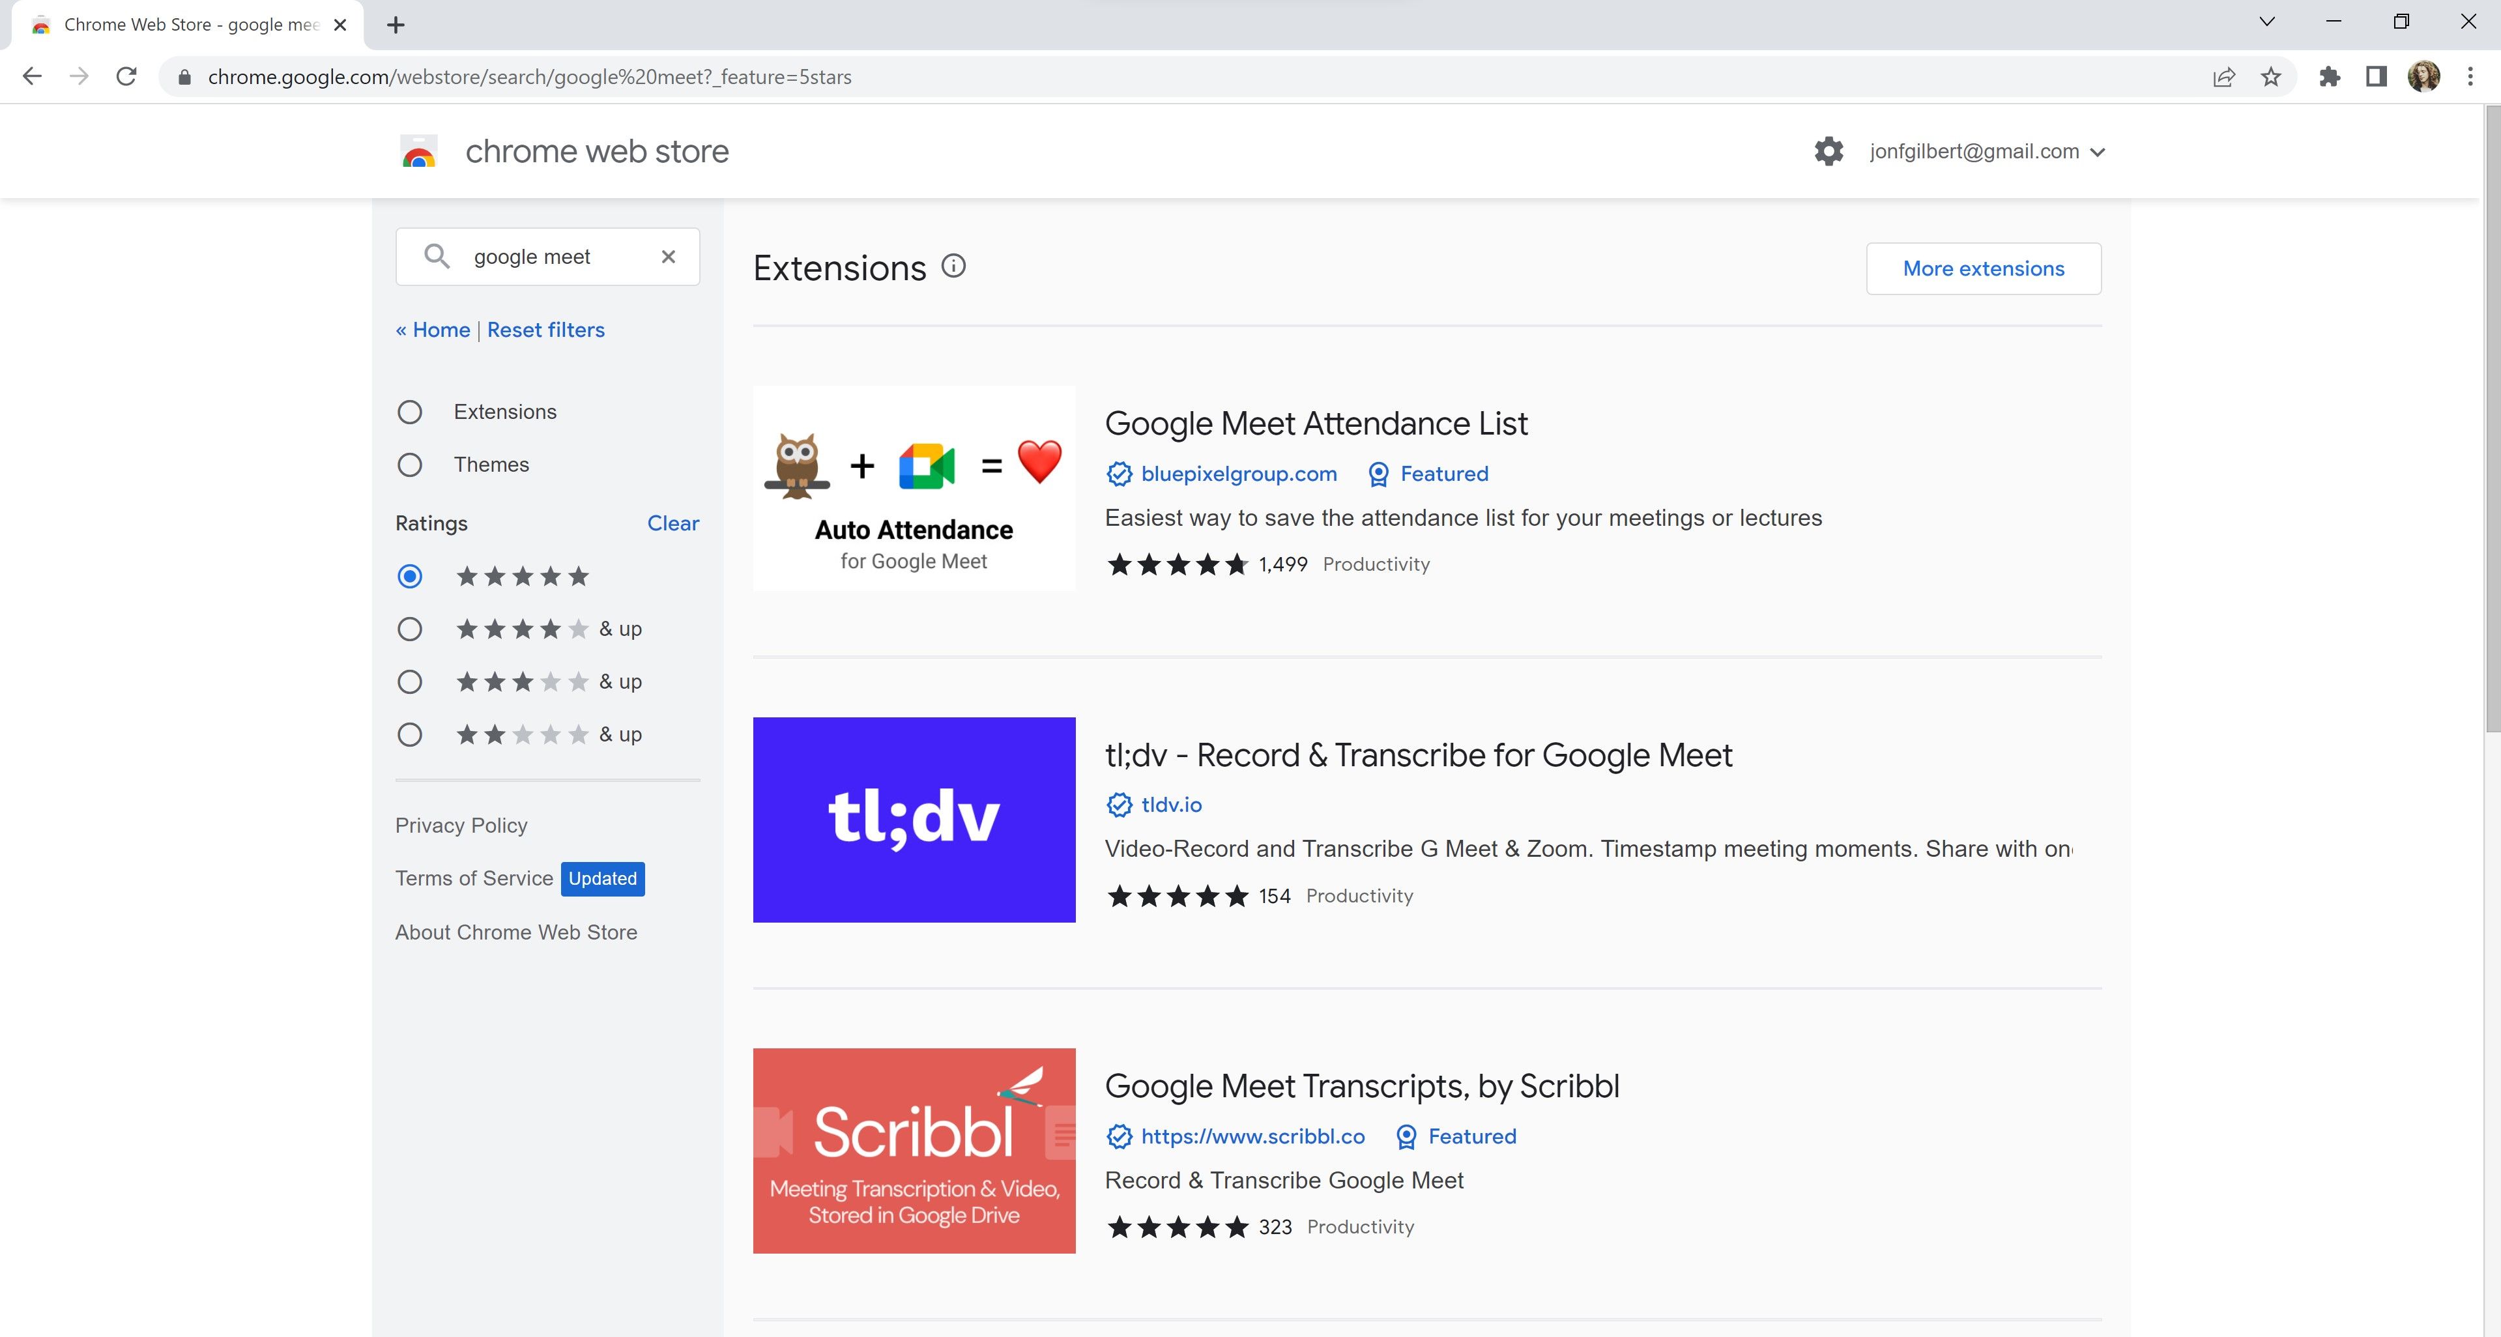Open a new browser tab
The height and width of the screenshot is (1337, 2501).
pos(395,25)
